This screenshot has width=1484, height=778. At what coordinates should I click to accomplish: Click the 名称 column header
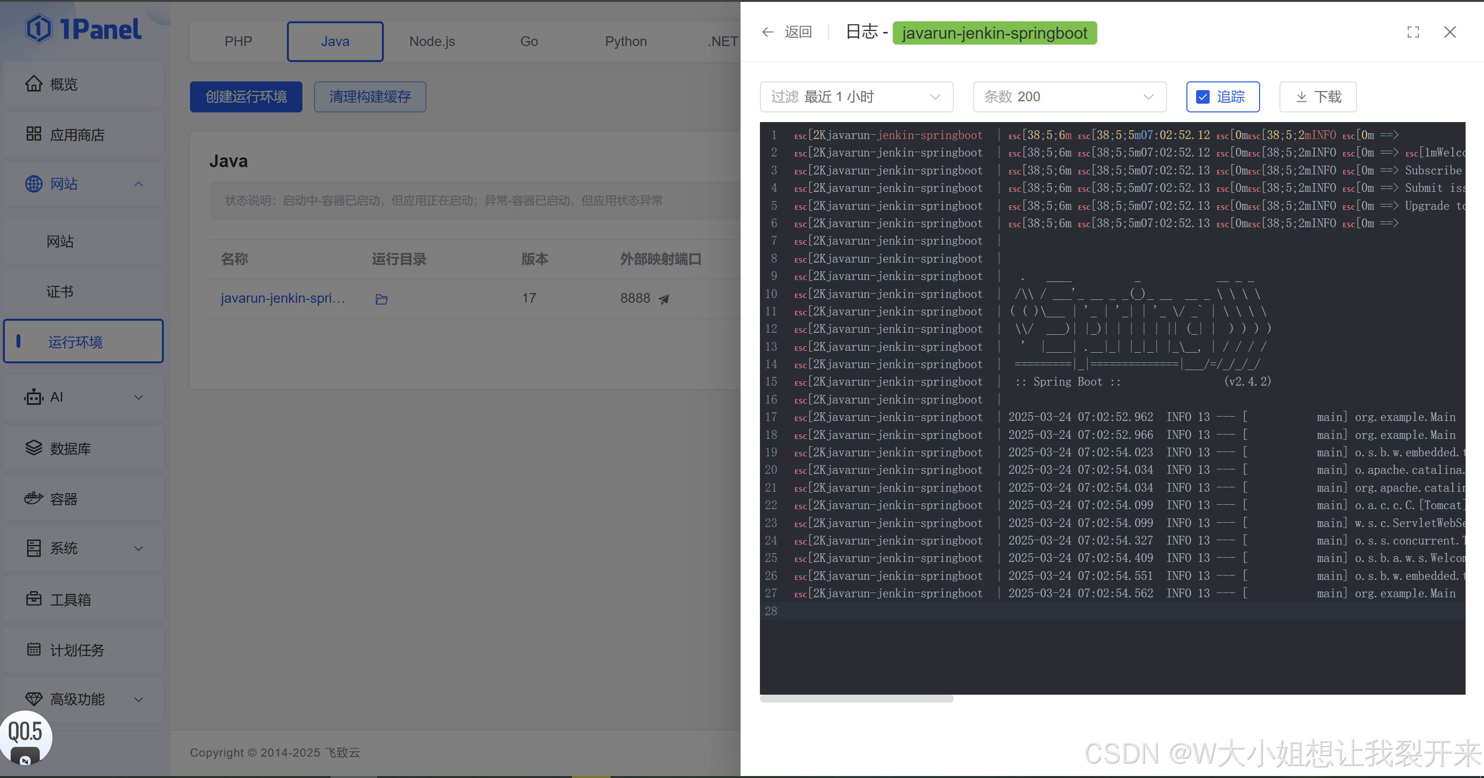234,259
